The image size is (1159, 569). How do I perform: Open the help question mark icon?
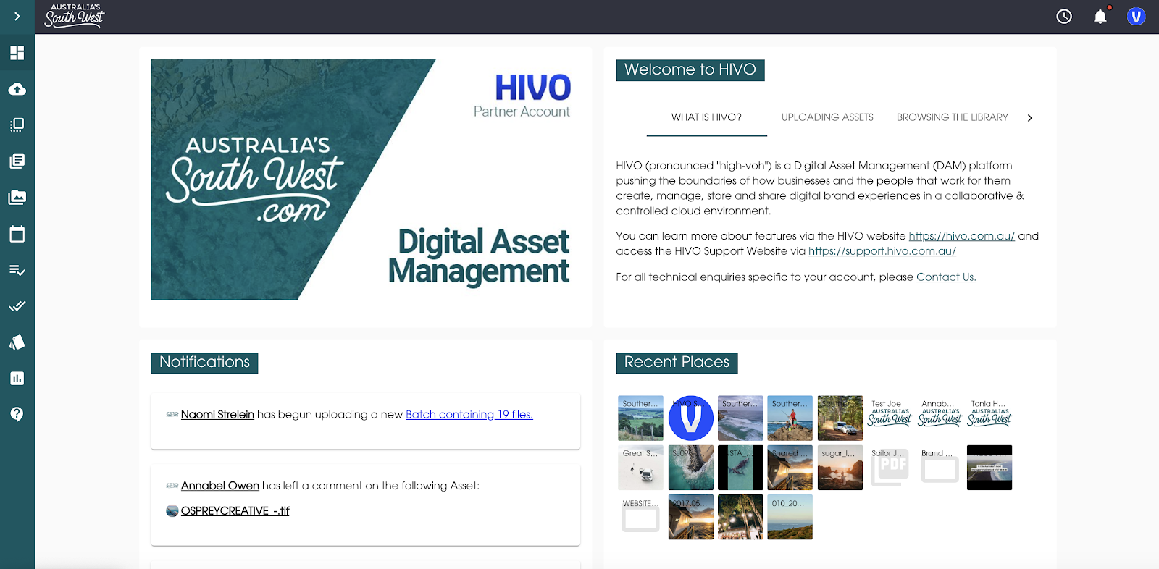pyautogui.click(x=17, y=414)
